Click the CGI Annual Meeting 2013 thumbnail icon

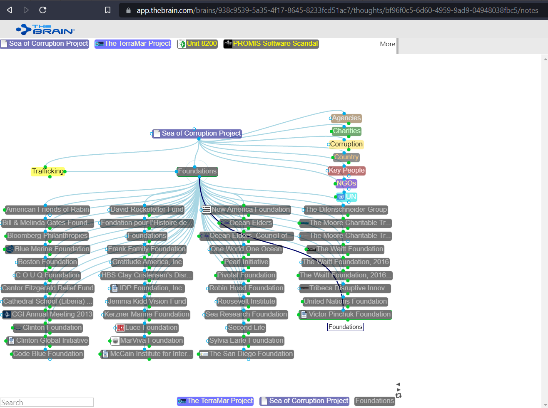(x=7, y=314)
